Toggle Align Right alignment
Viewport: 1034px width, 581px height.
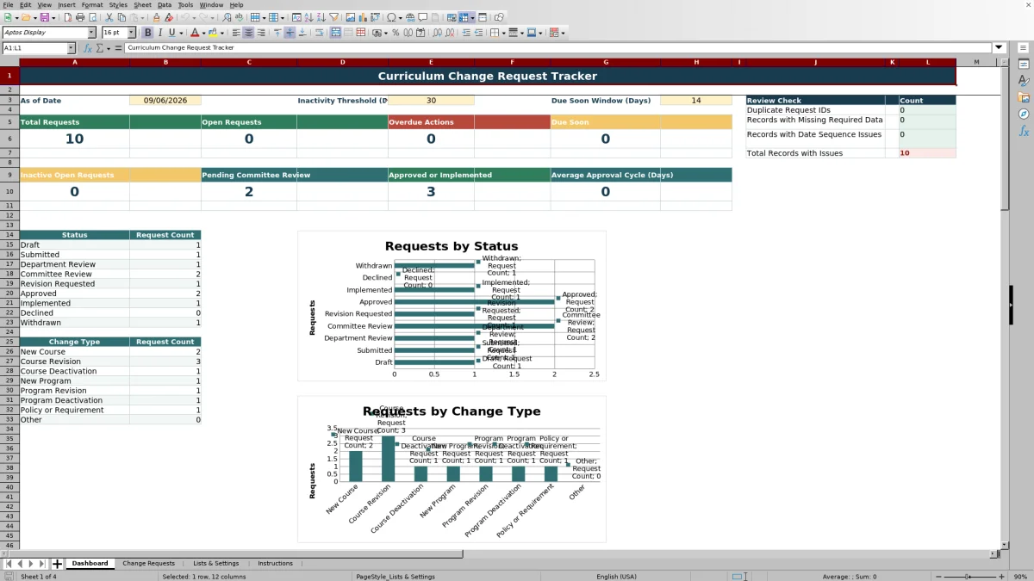[260, 33]
